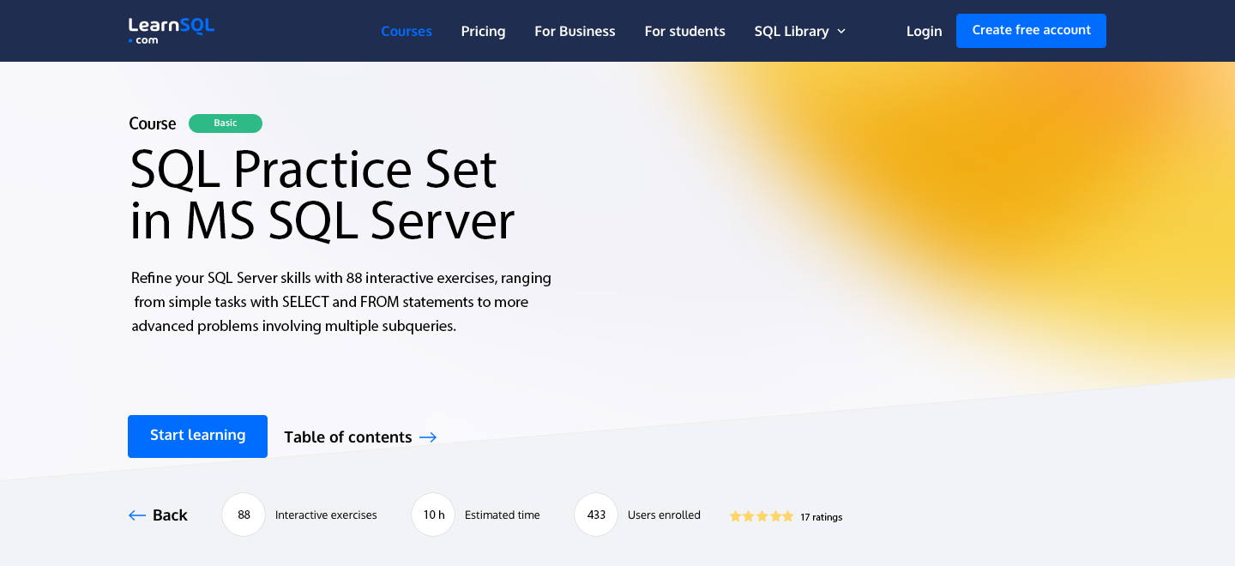Open the For Business page

coord(575,31)
